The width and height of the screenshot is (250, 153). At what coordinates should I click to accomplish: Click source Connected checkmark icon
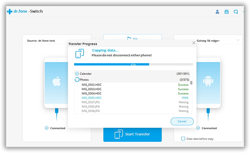pyautogui.click(x=46, y=128)
